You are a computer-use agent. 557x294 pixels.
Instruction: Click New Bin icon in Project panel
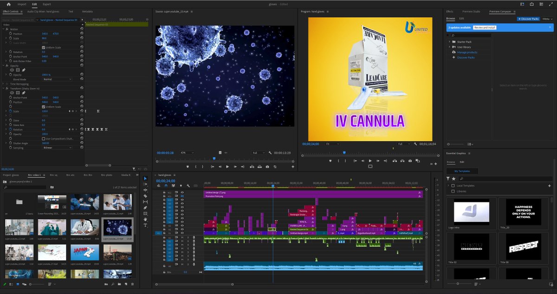click(x=119, y=284)
